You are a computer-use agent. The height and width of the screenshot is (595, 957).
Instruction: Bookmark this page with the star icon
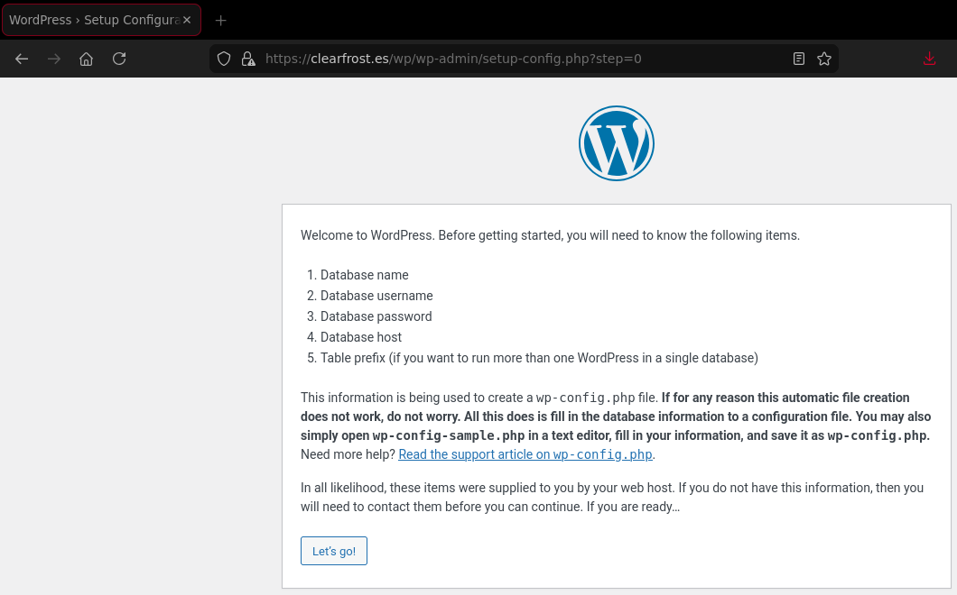pos(823,59)
